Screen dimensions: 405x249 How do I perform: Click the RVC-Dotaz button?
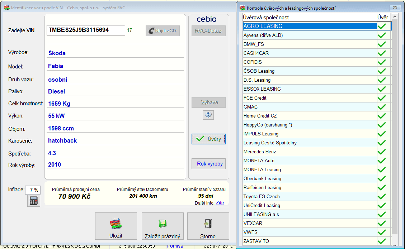[208, 31]
